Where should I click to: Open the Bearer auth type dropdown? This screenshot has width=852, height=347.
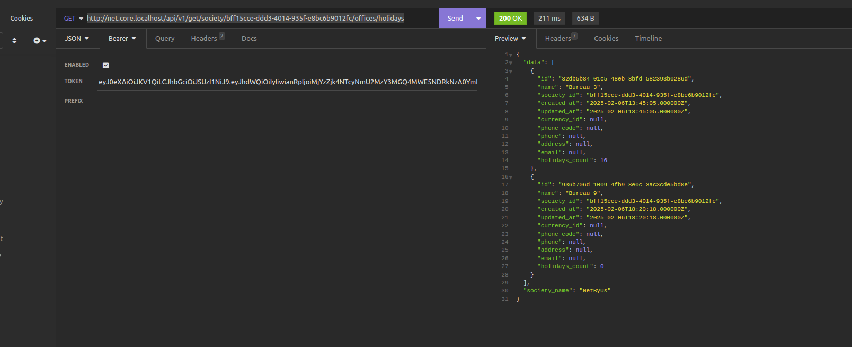click(x=122, y=38)
